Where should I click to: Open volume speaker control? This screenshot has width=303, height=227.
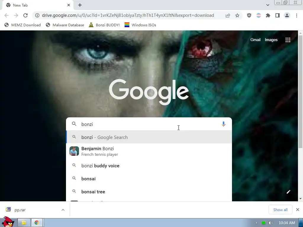(x=271, y=223)
